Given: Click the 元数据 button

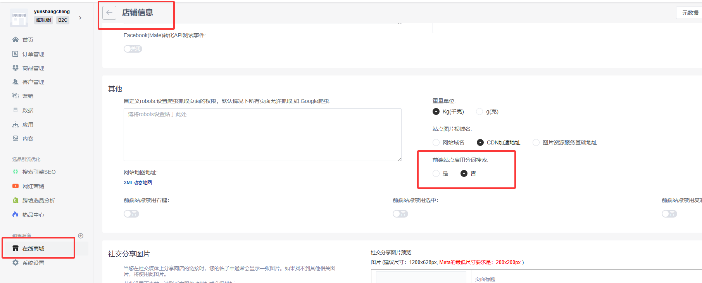Looking at the screenshot, I should (690, 13).
